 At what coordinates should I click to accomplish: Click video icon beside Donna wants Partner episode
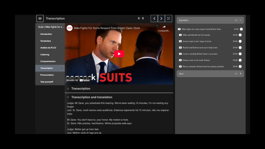180,60
